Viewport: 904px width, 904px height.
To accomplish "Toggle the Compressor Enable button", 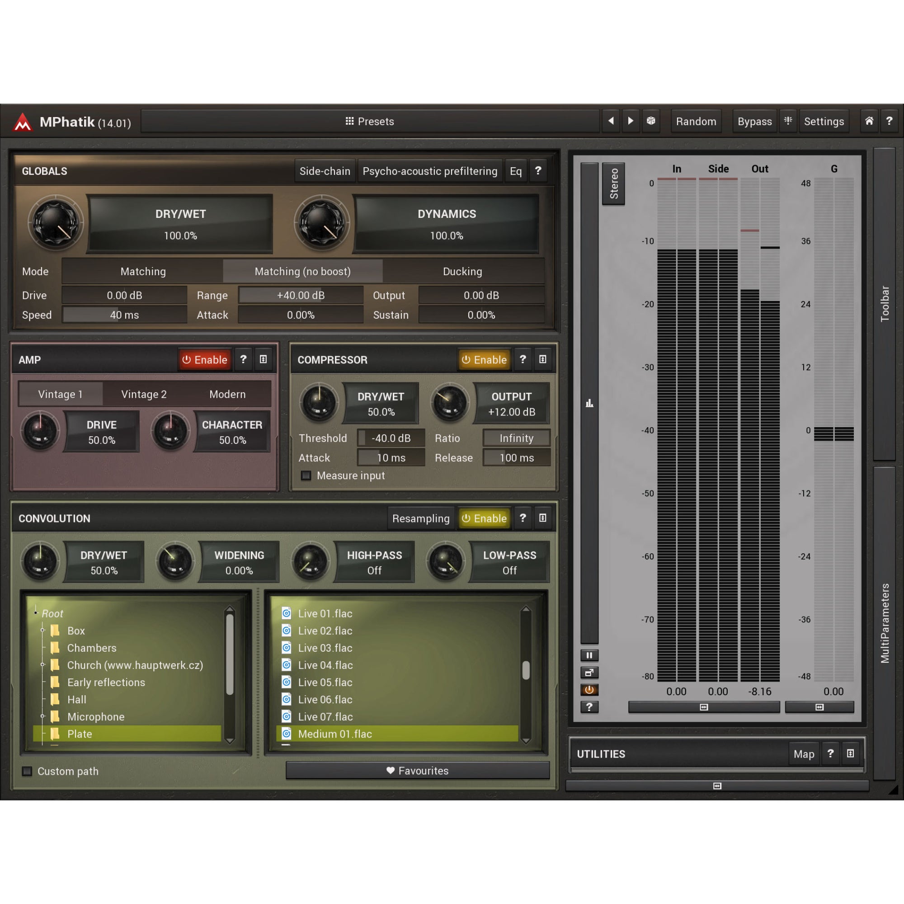I will [x=484, y=359].
